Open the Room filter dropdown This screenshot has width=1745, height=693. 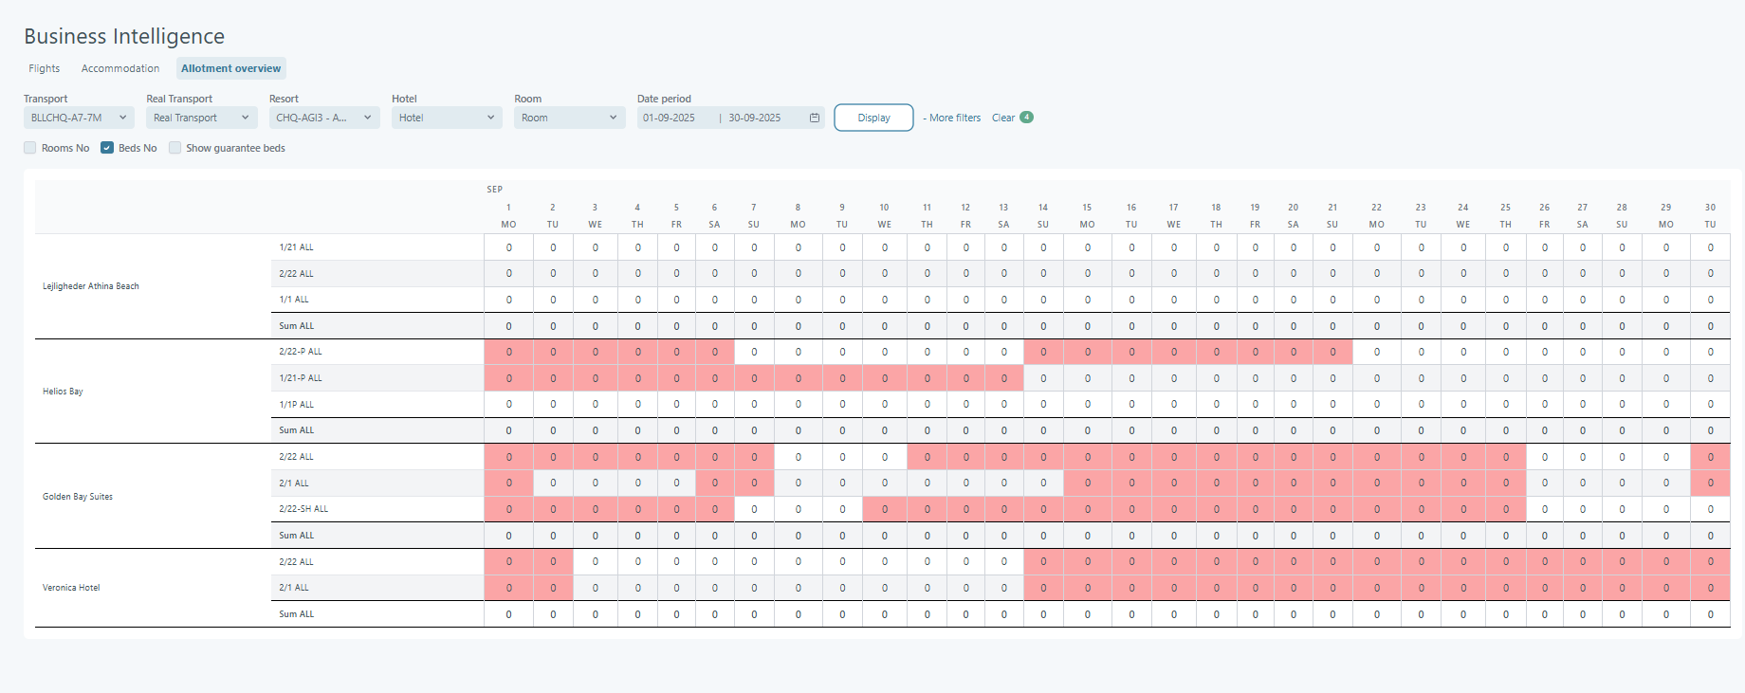[569, 118]
